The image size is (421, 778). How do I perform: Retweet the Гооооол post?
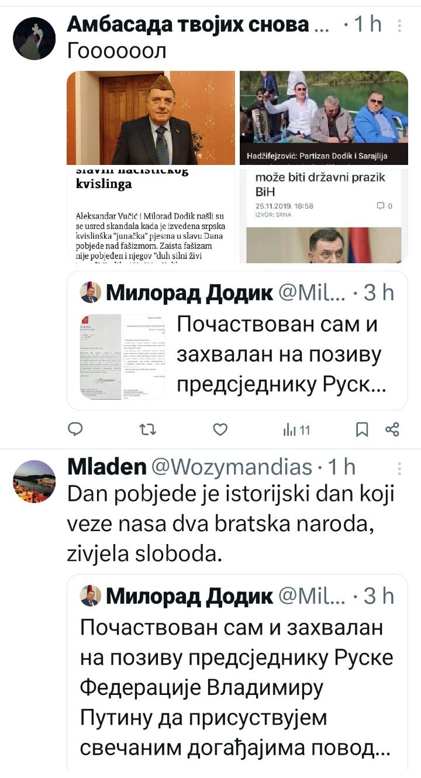click(148, 430)
